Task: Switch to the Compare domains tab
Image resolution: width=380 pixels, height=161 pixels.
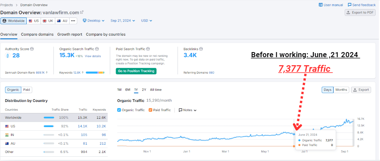Action: pos(37,34)
